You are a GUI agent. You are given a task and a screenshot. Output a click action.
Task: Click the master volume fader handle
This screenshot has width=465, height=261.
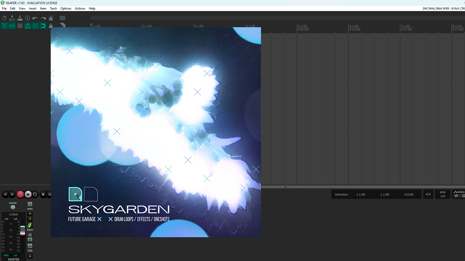(22, 230)
